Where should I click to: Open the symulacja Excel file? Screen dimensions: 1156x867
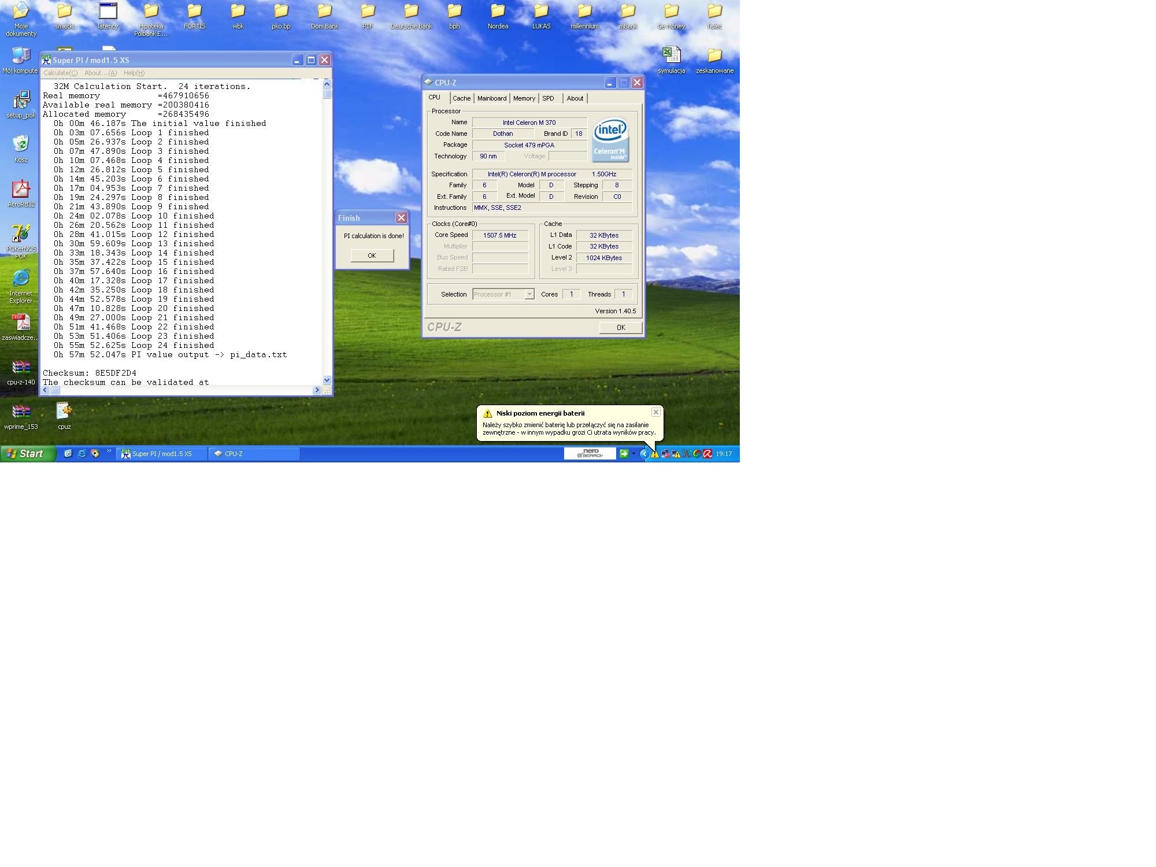pyautogui.click(x=671, y=60)
